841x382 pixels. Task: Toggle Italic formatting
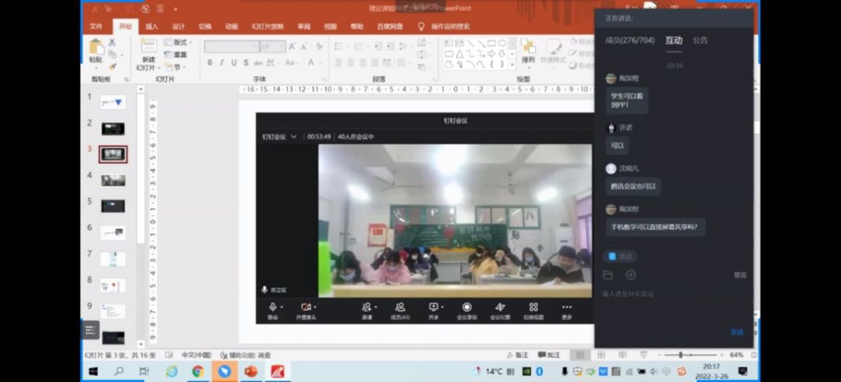[222, 63]
